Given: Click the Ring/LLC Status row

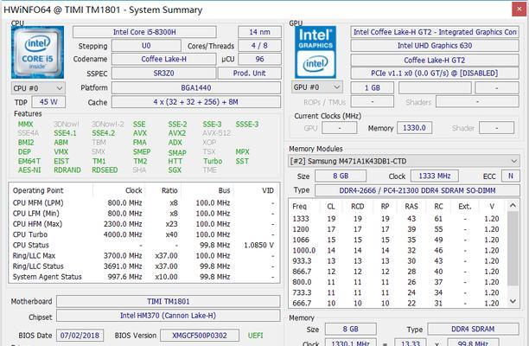Looking at the screenshot, I should (144, 266).
